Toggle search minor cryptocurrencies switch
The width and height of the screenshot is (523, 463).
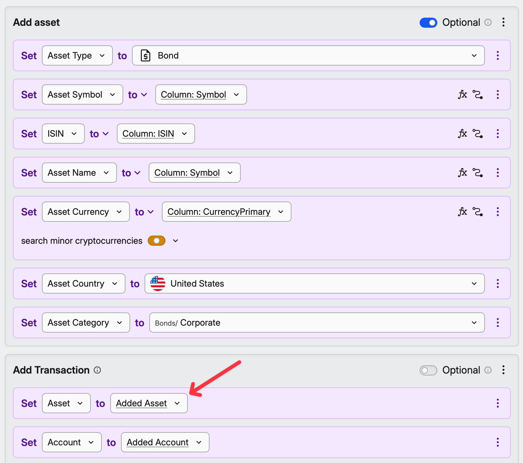157,241
